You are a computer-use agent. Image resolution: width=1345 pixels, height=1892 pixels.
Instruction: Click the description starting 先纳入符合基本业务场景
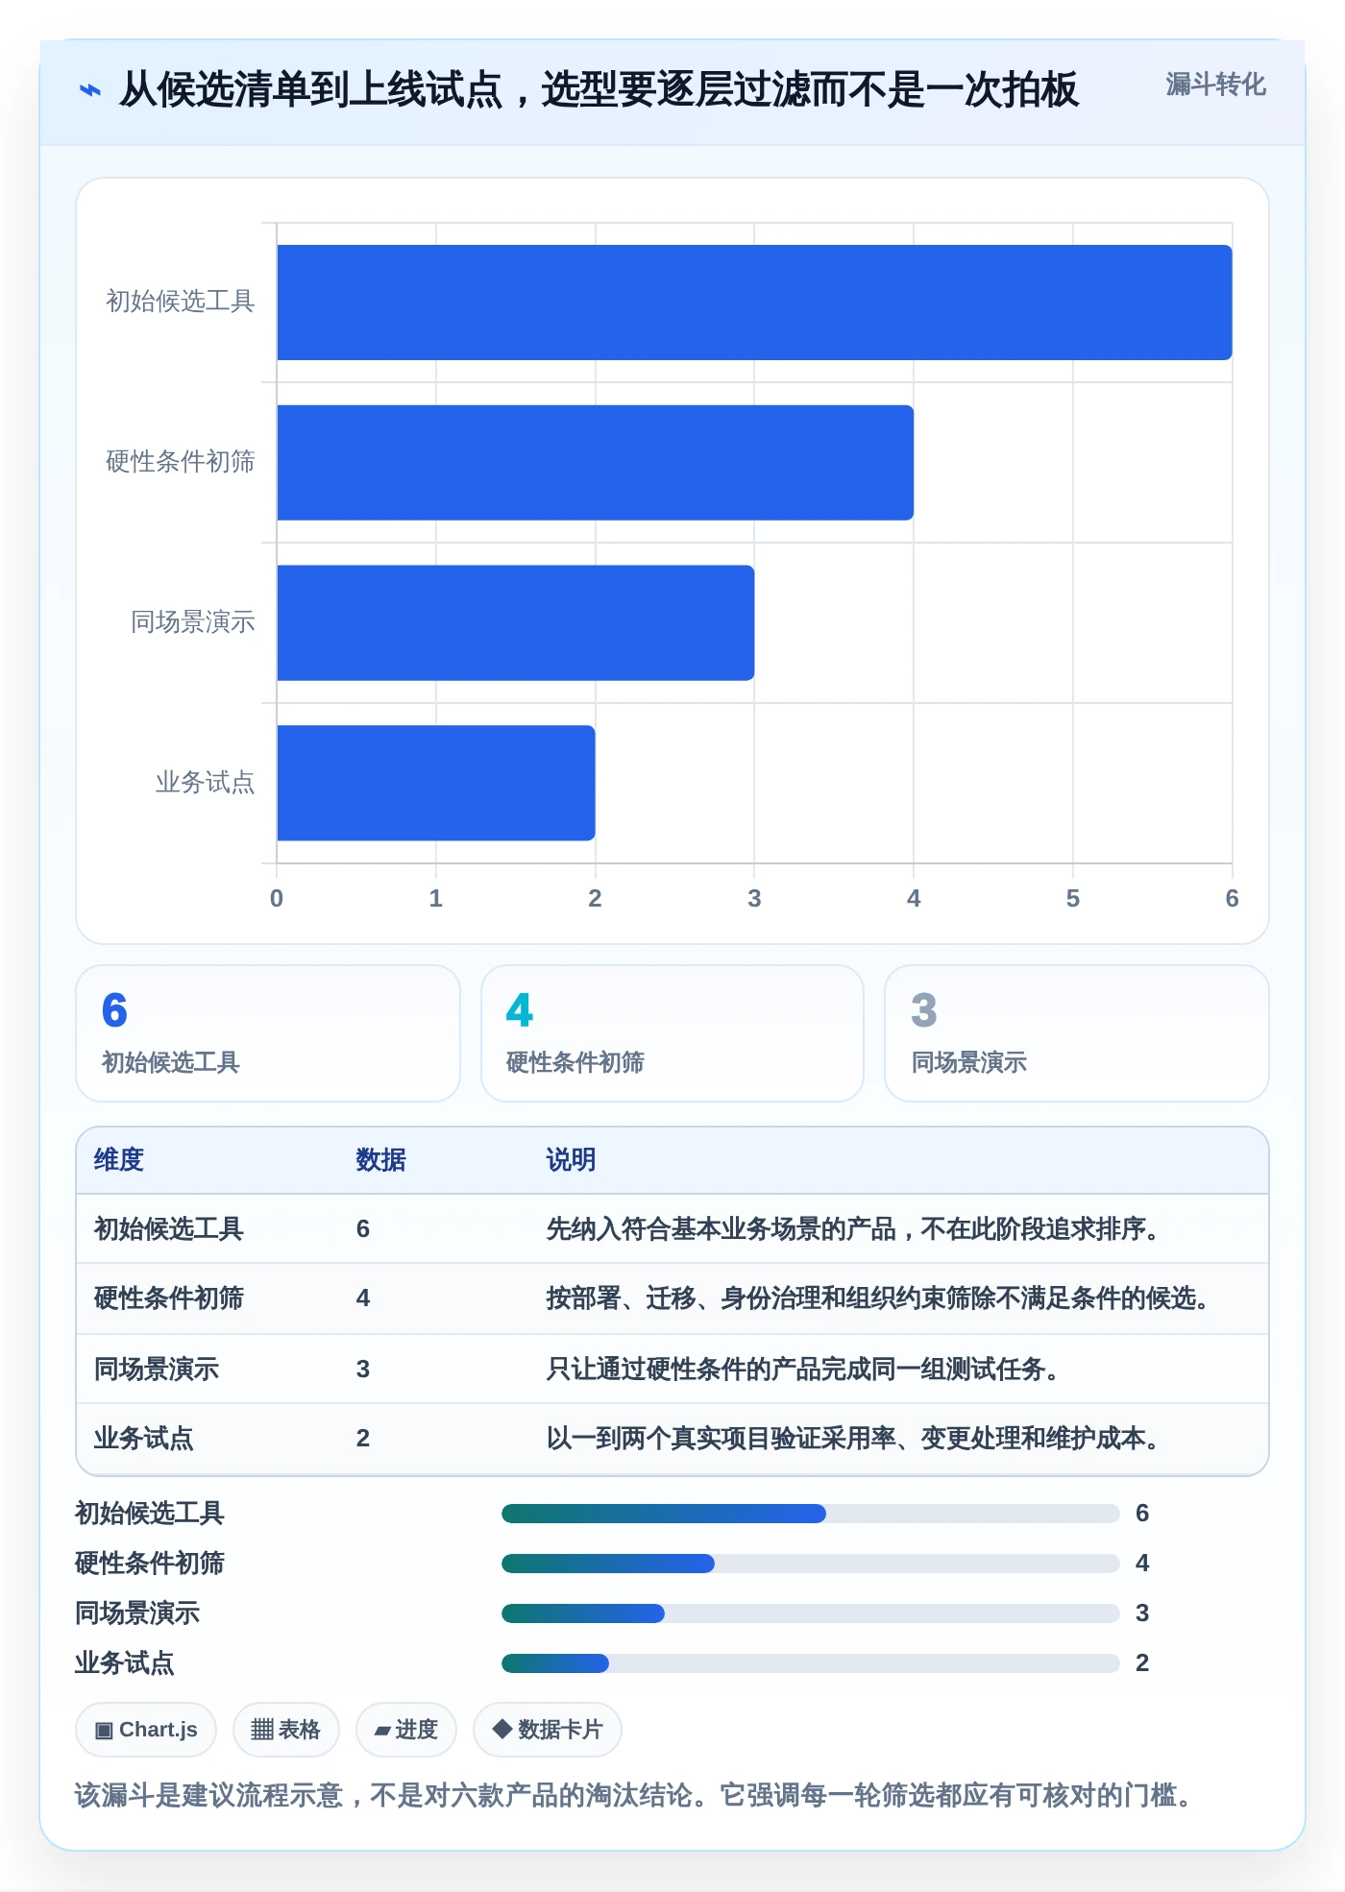pos(853,1229)
